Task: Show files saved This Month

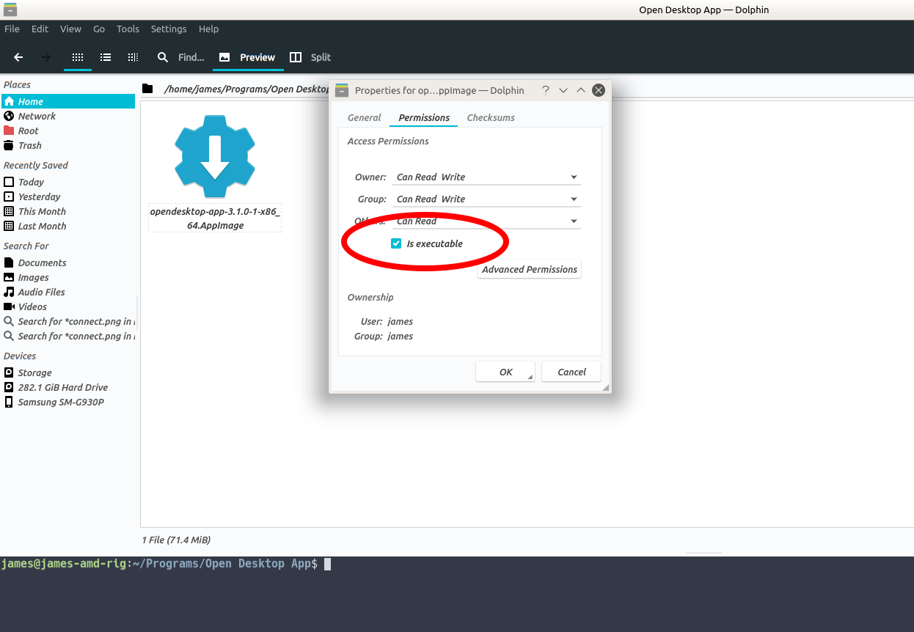Action: click(68, 211)
